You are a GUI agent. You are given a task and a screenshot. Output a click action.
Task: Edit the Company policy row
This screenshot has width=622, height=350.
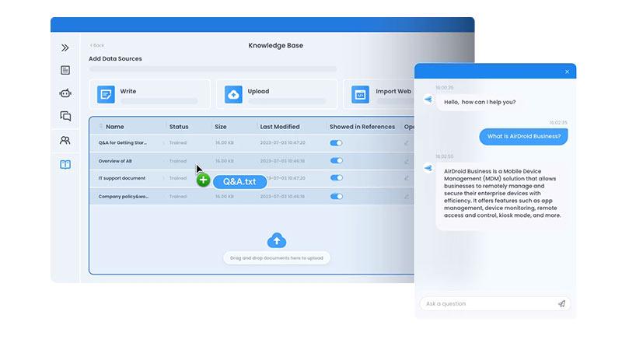(x=407, y=197)
